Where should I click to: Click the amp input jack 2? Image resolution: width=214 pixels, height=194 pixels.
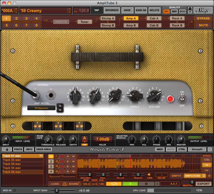point(51,95)
